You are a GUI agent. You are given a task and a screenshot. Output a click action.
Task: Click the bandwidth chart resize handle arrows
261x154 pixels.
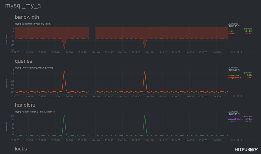251,52
